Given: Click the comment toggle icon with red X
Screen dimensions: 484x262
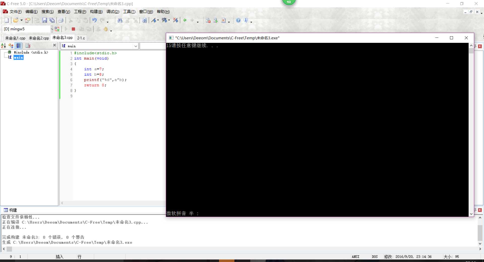Looking at the screenshot, I should pos(176,20).
